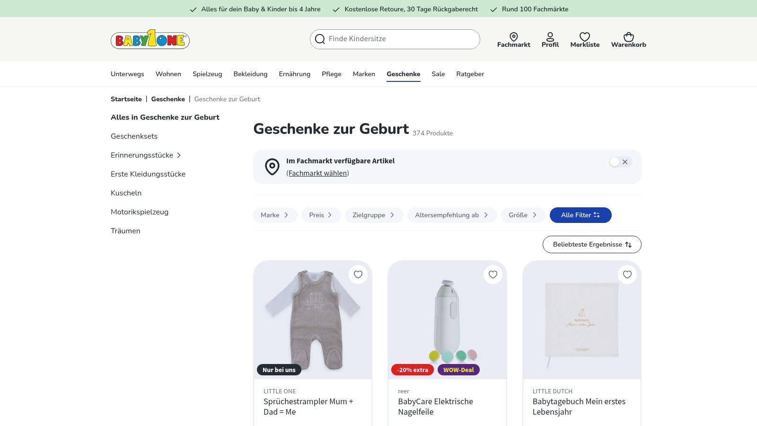Click the Alle Filter button
Screen dimensions: 757x426
[581, 215]
